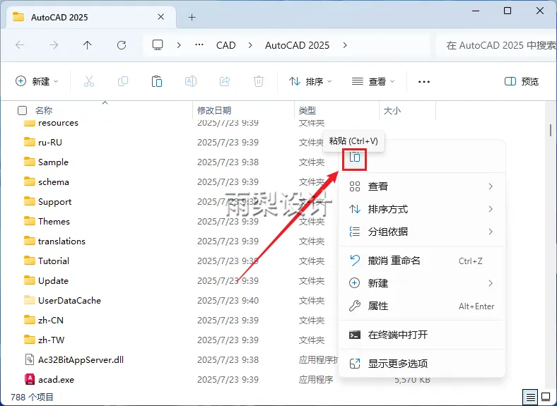The image size is (557, 406).
Task: Select the Support folder name
Action: point(54,202)
